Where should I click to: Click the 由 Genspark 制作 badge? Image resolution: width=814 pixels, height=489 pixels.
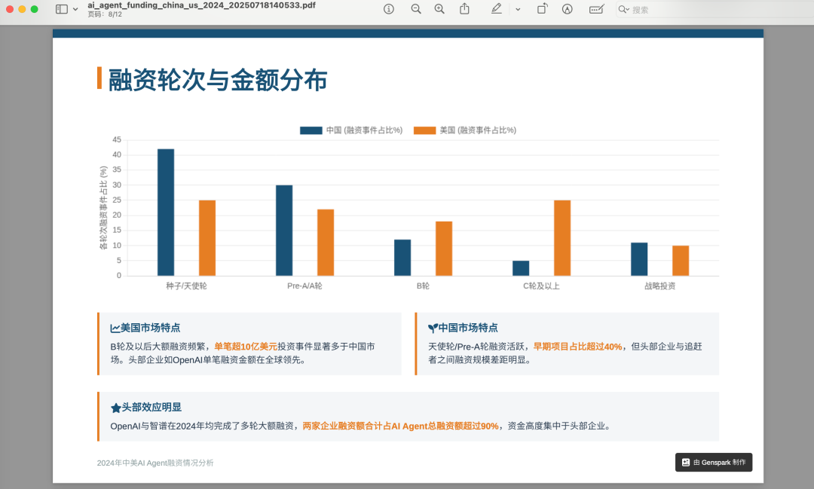713,463
